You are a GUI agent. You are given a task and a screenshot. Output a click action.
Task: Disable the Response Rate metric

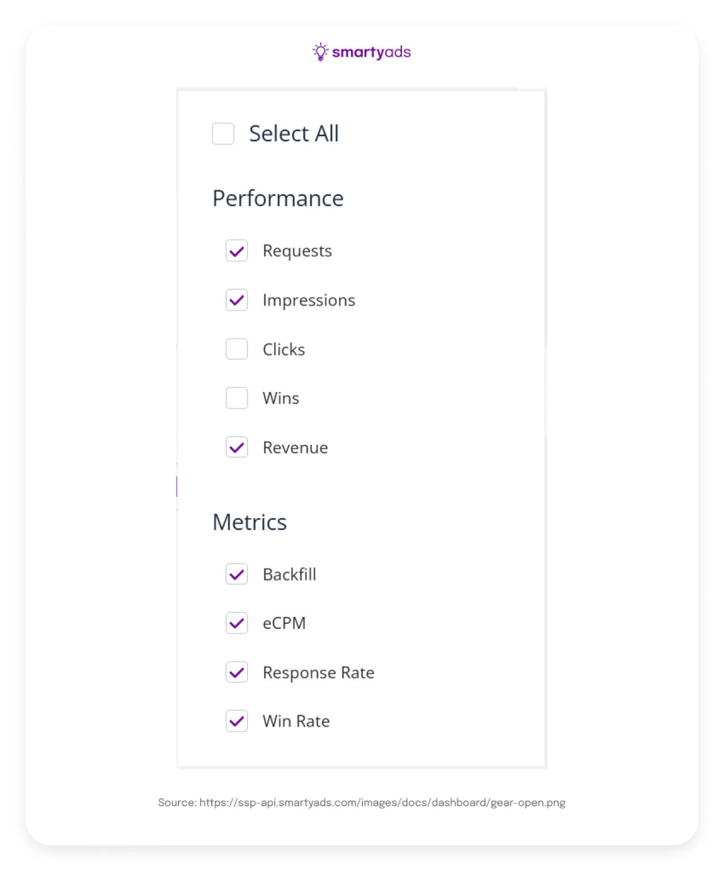[237, 673]
